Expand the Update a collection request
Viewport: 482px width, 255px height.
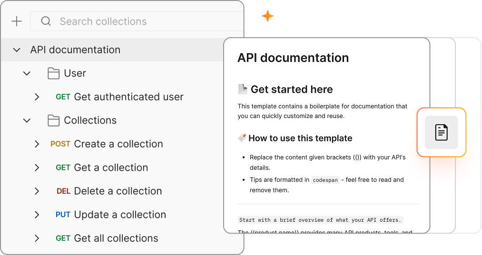[x=37, y=215]
